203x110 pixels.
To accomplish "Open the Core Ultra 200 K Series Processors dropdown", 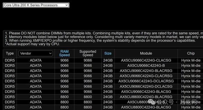I will pos(36,5).
